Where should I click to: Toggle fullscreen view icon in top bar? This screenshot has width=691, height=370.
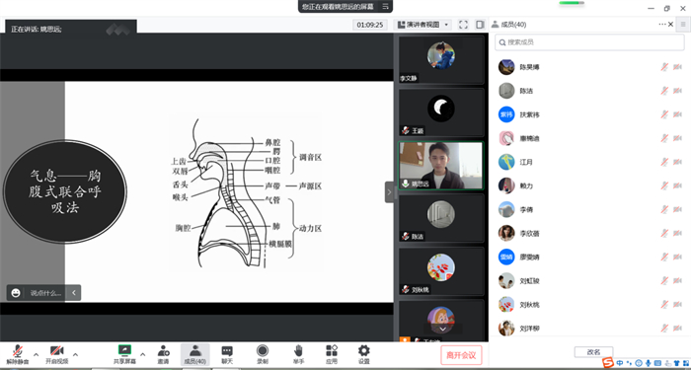tap(463, 25)
